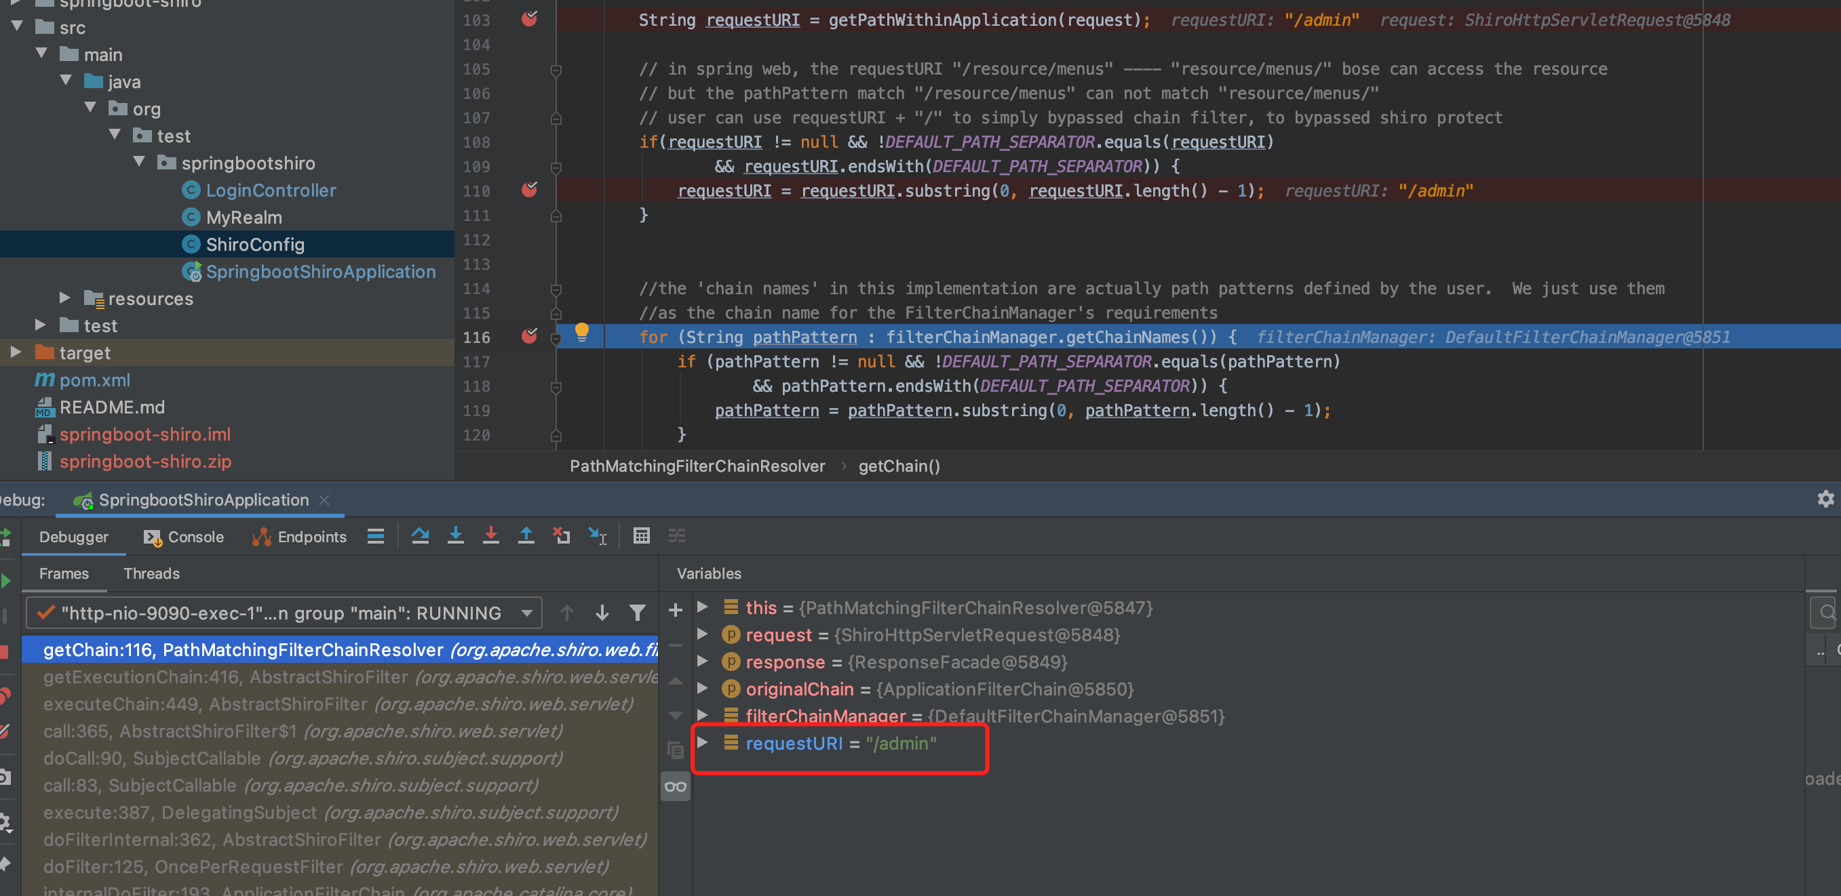Open the Evaluate Expression calculator icon
This screenshot has width=1841, height=896.
[x=641, y=535]
